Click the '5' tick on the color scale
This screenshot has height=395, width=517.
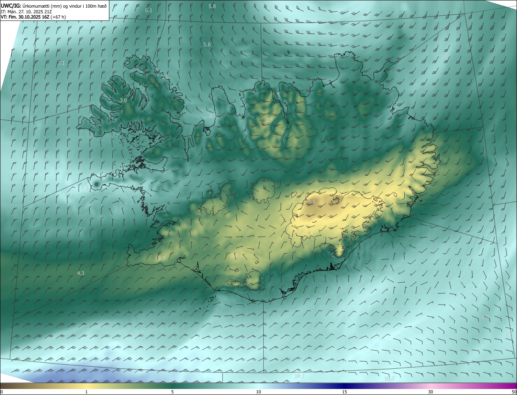(172, 392)
